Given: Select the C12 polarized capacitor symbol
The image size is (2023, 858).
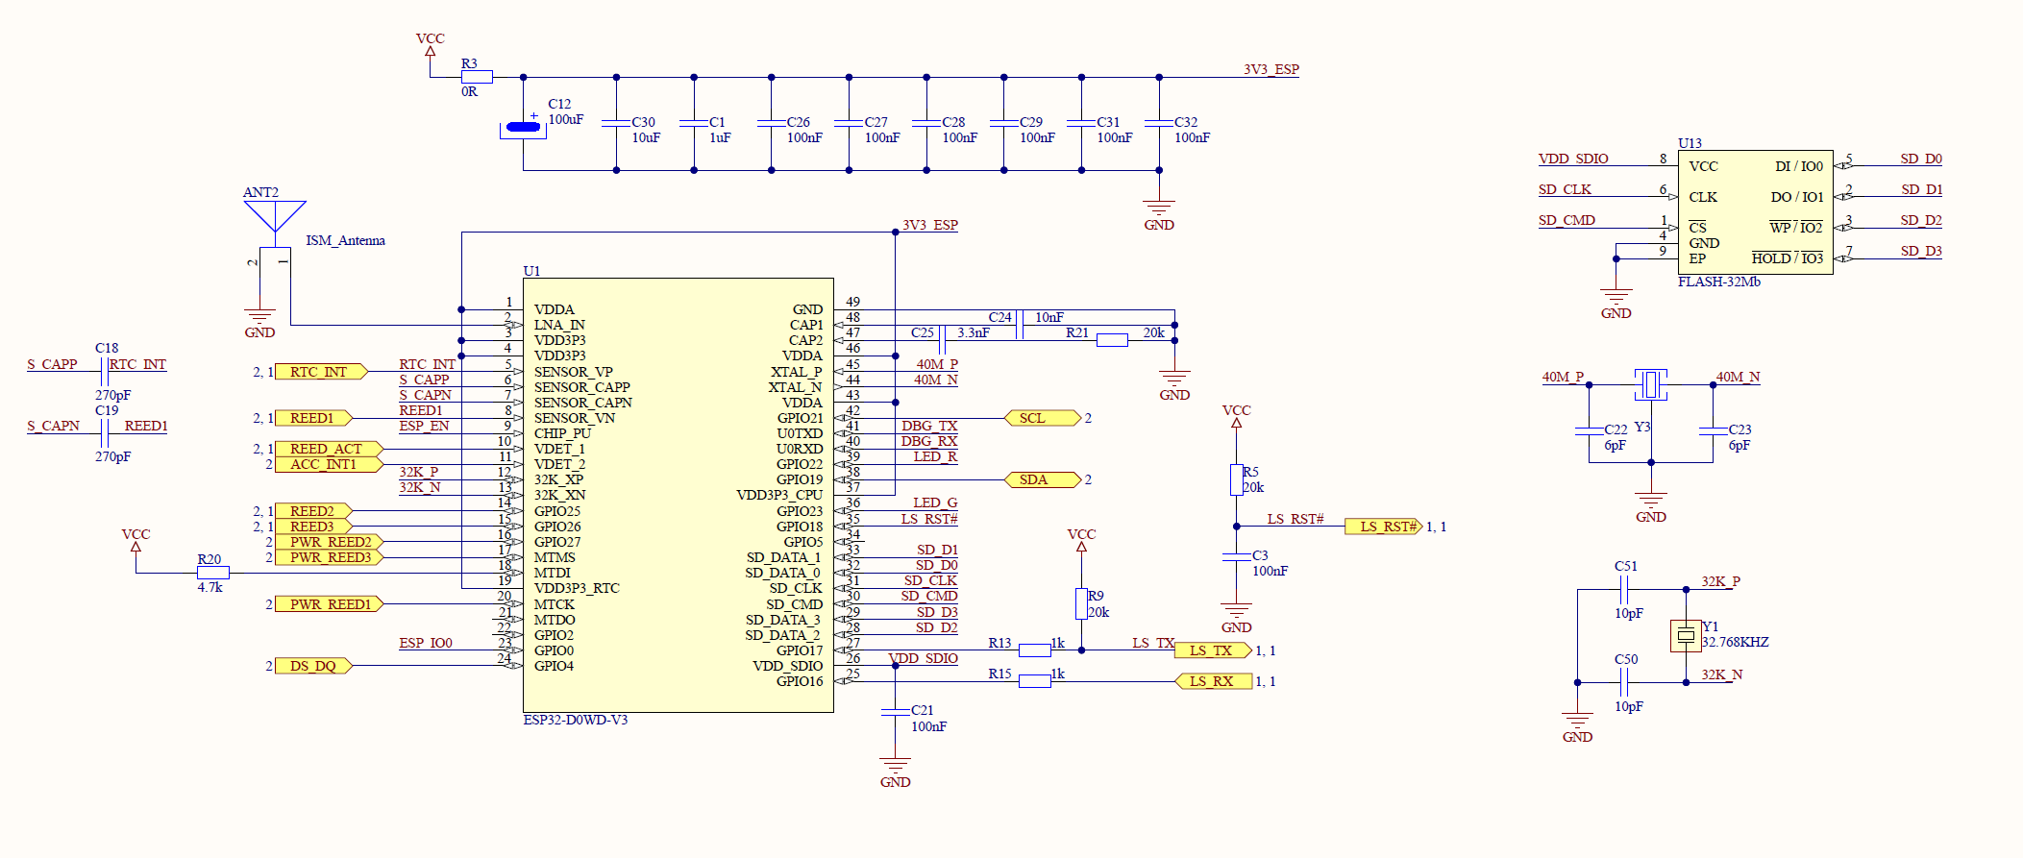Looking at the screenshot, I should point(524,126).
